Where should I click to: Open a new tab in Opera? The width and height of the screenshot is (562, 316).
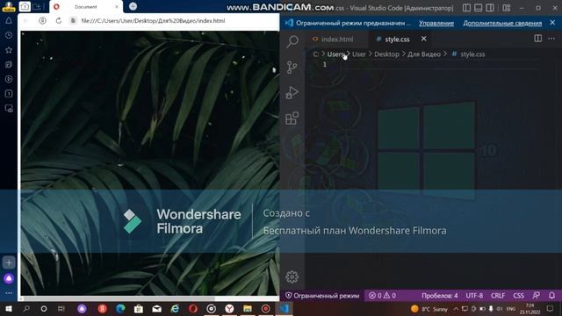[133, 6]
